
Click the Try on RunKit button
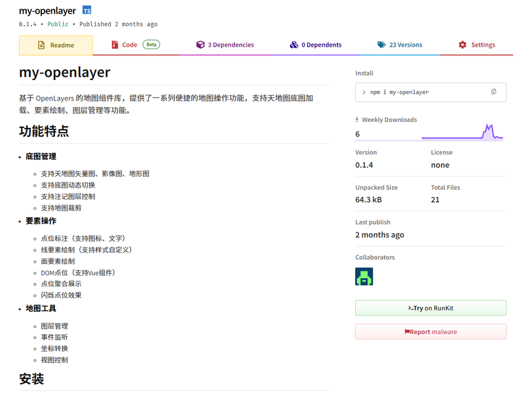[430, 308]
